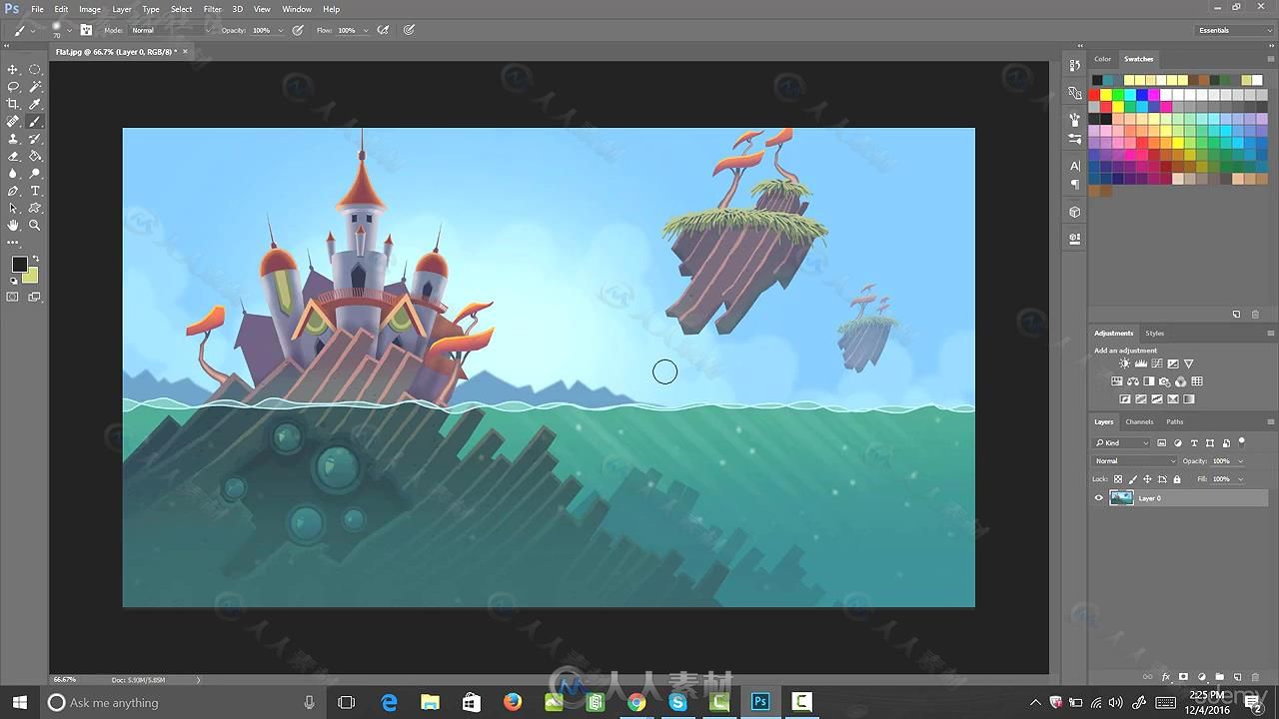The width and height of the screenshot is (1279, 719).
Task: Select the Spot Healing Brush tool
Action: coord(13,121)
